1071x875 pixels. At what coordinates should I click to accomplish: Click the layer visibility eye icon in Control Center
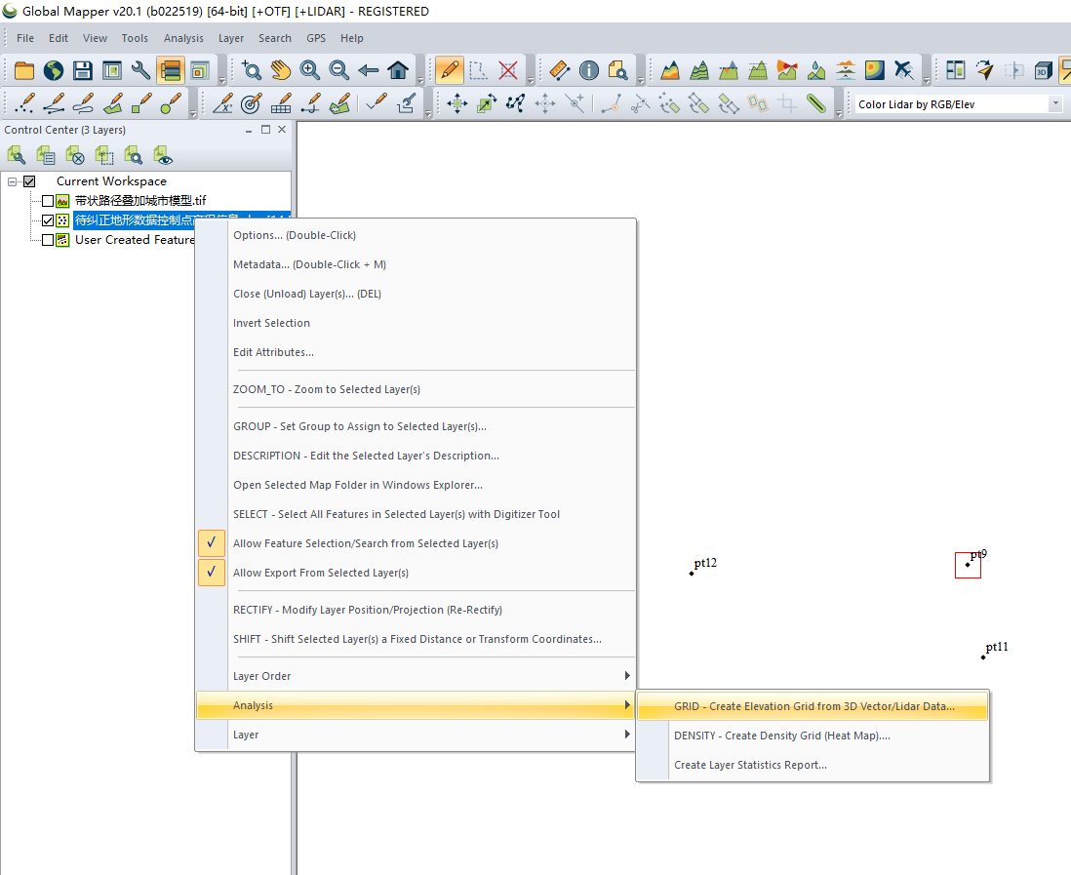coord(163,156)
